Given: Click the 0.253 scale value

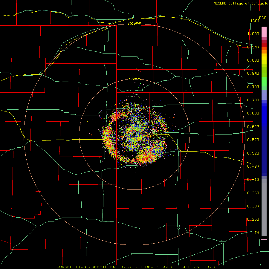Looking at the screenshot, I should [253, 219].
